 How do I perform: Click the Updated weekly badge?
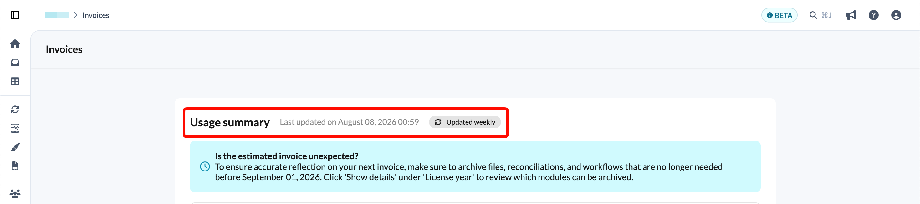click(x=465, y=122)
